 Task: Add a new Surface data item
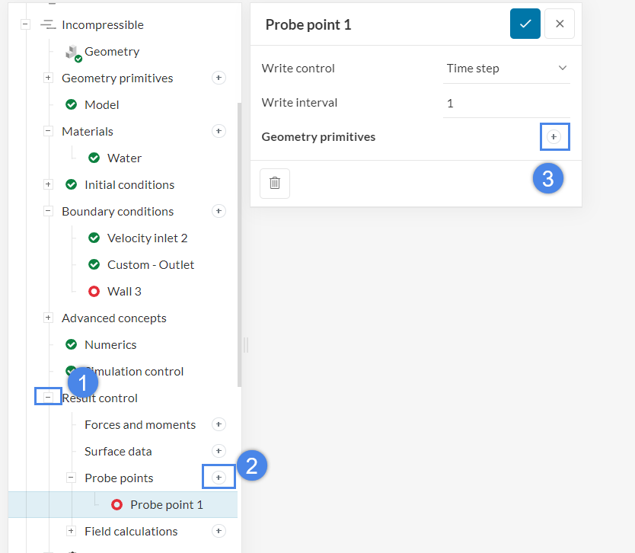point(219,451)
